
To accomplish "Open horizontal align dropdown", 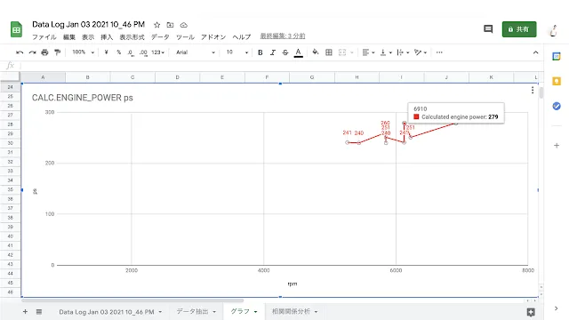I will pyautogui.click(x=368, y=52).
